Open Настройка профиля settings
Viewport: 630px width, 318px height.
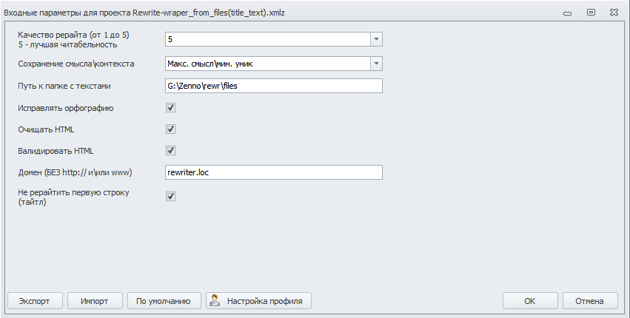(x=259, y=301)
